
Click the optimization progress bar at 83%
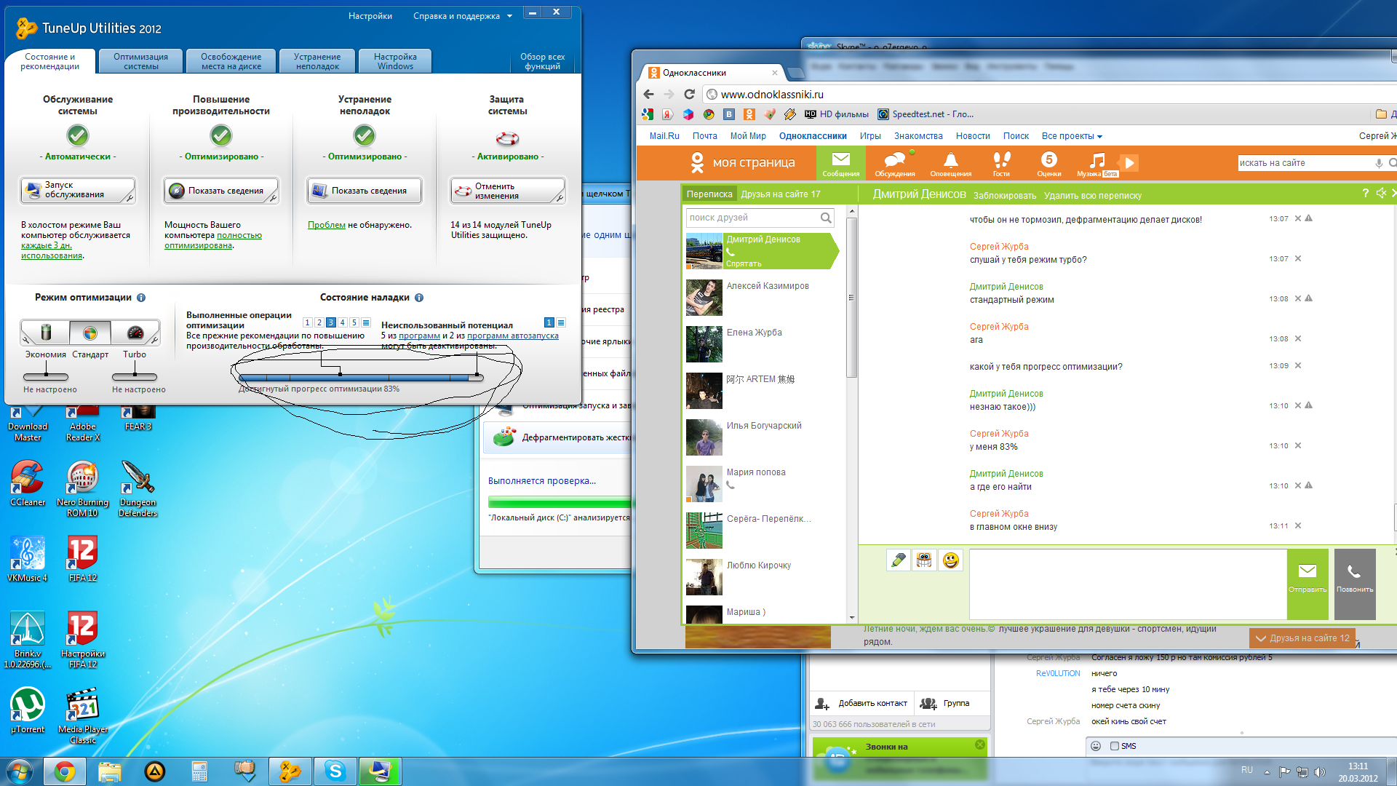360,378
